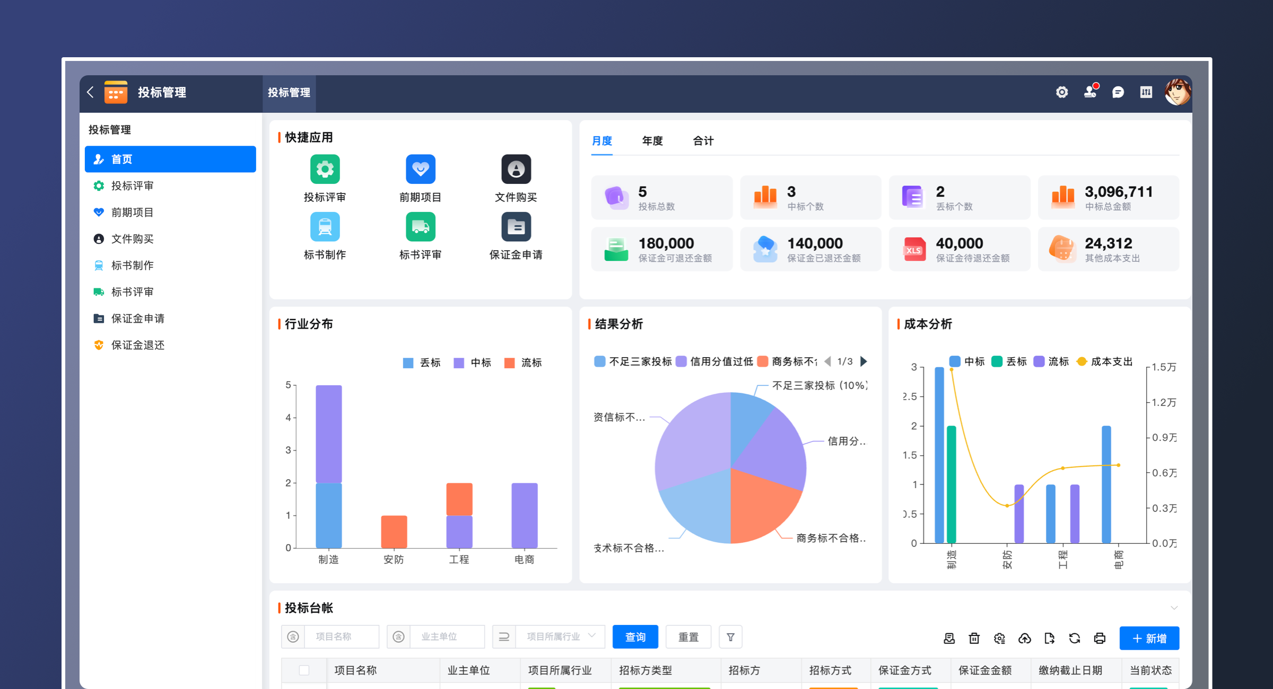
Task: Click the cloud upload icon above the table
Action: [x=1025, y=639]
